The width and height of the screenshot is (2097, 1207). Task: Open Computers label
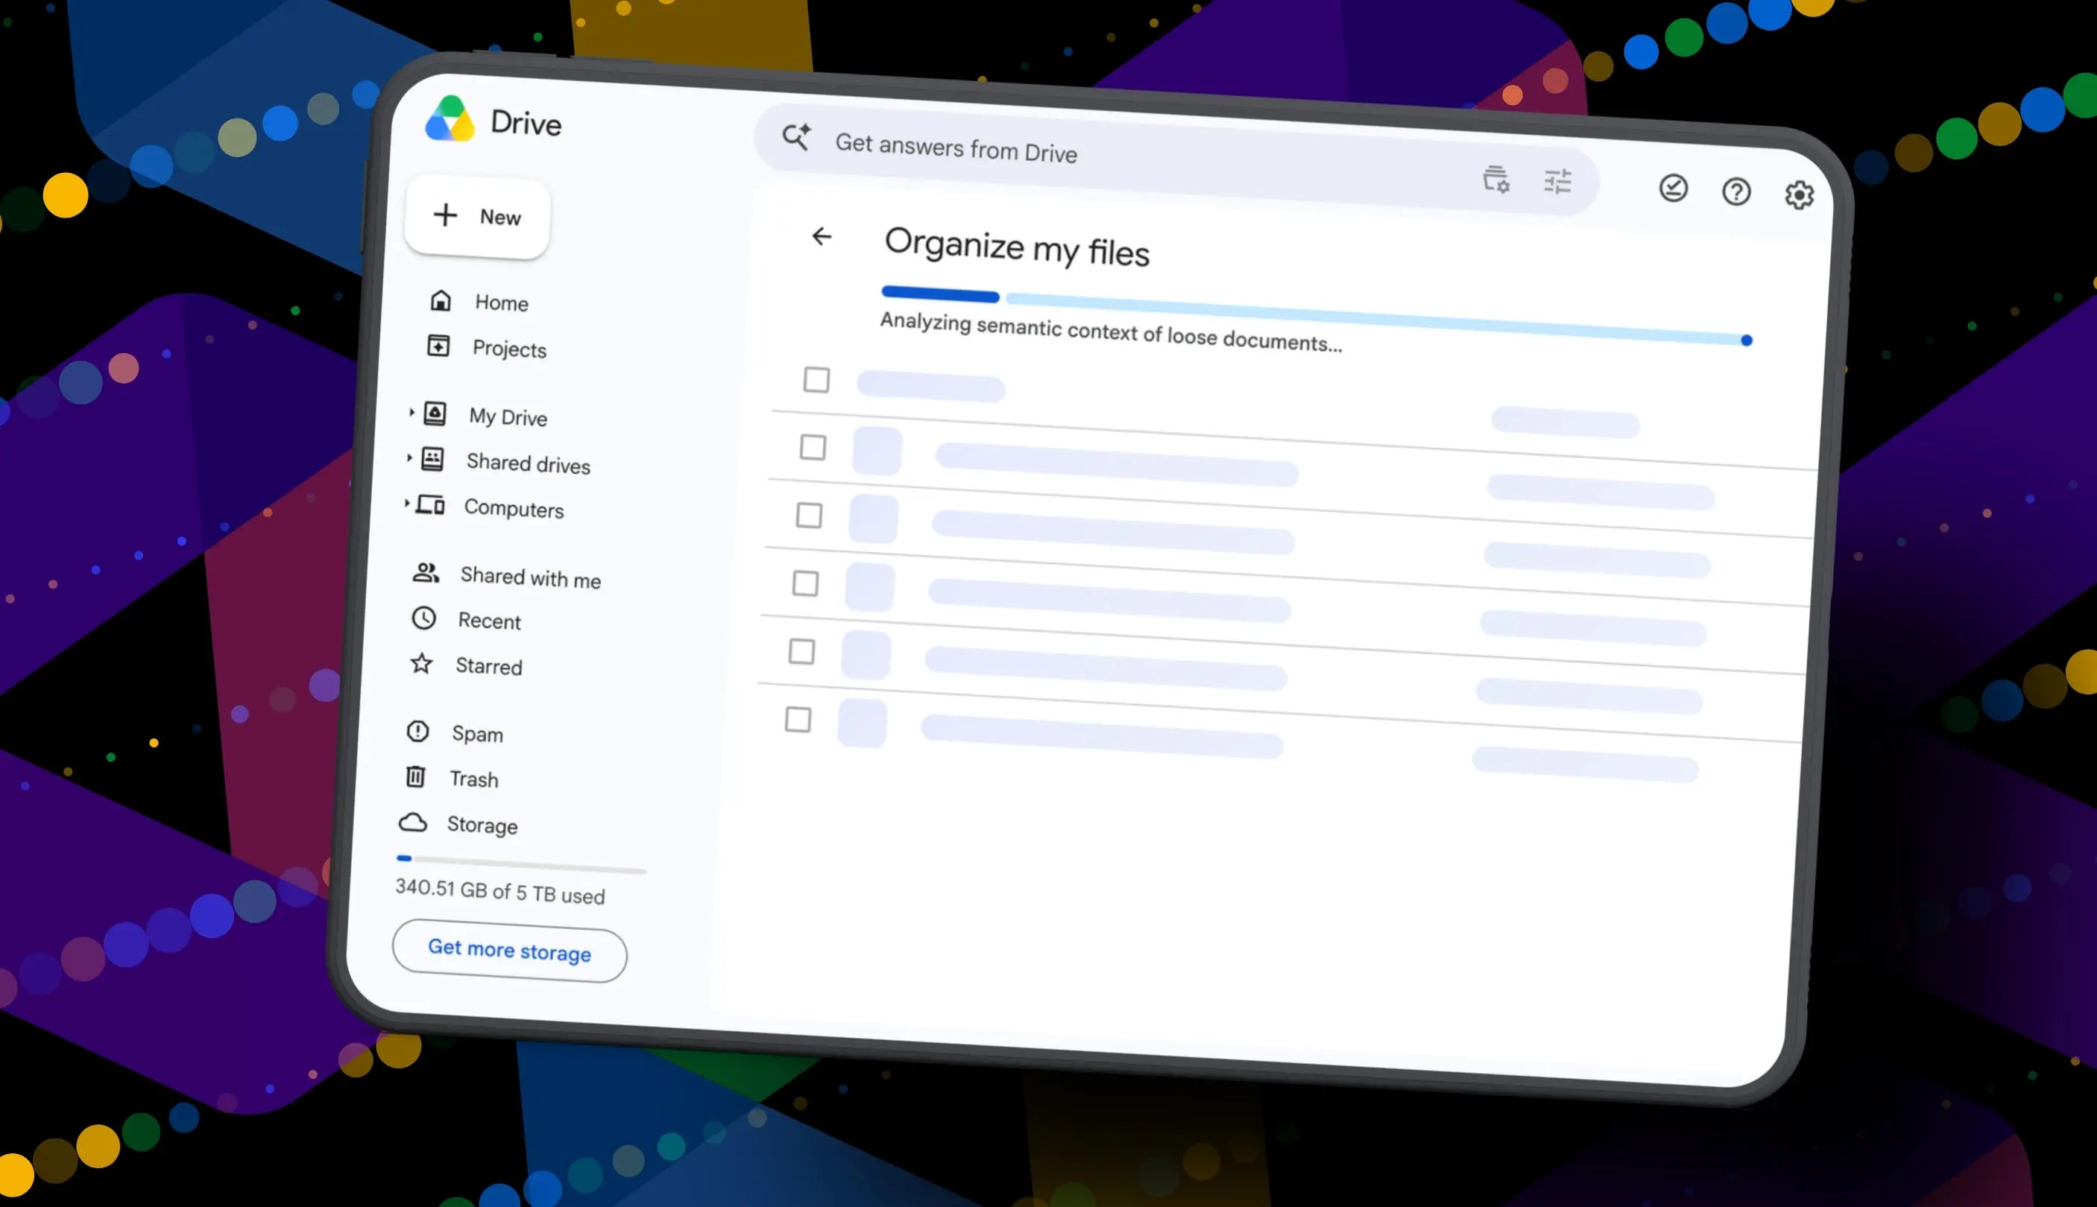[x=514, y=508]
